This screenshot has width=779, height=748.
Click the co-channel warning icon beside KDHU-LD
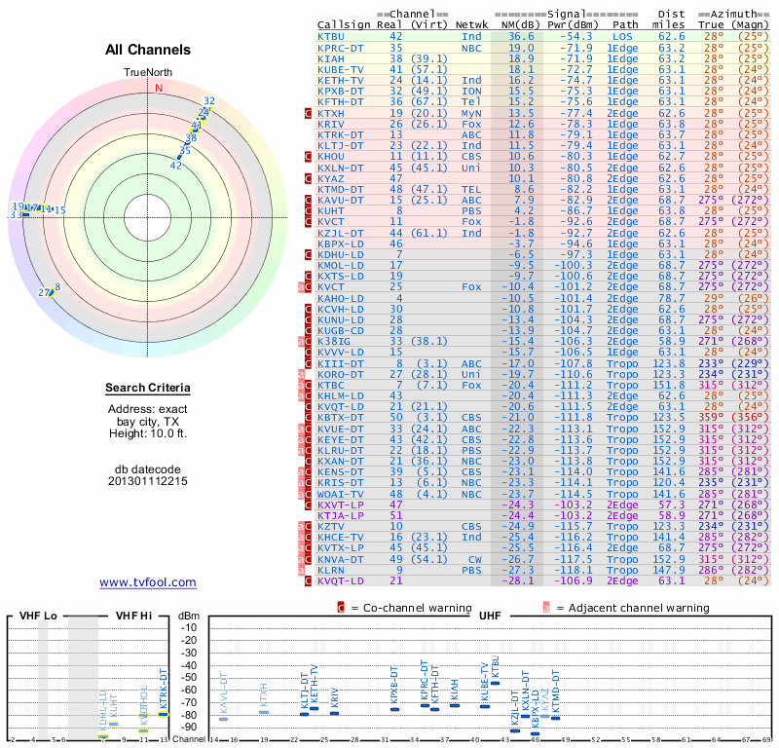(308, 255)
